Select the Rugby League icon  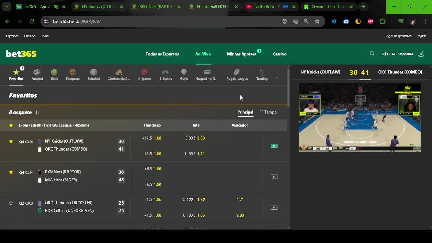tap(237, 74)
